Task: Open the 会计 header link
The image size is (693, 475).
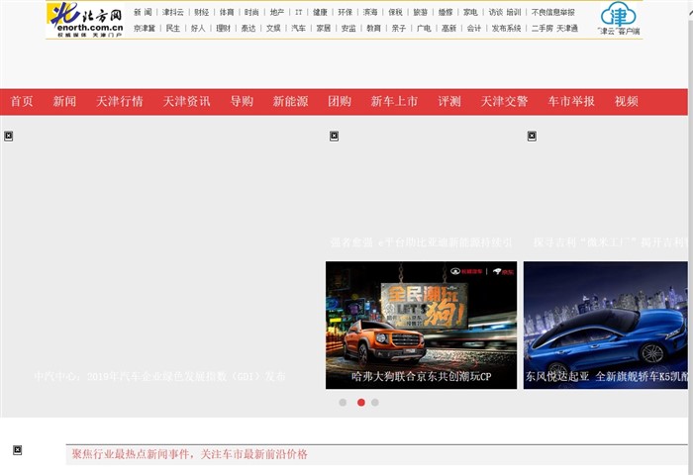Action: pos(474,29)
